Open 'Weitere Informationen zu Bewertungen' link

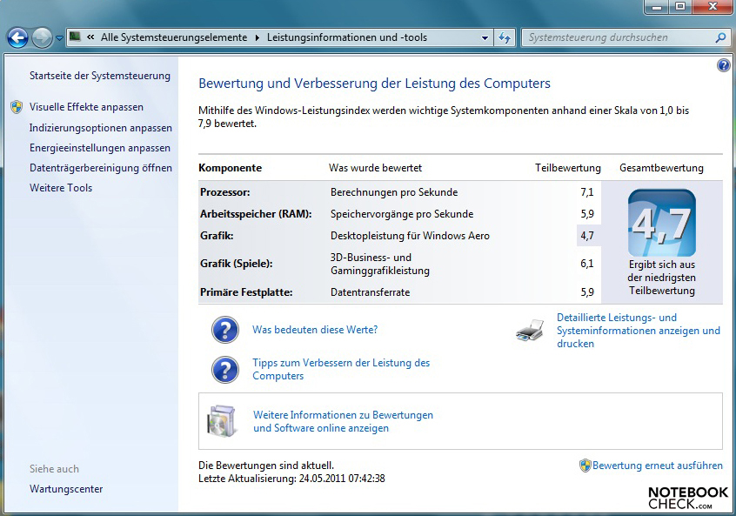343,421
